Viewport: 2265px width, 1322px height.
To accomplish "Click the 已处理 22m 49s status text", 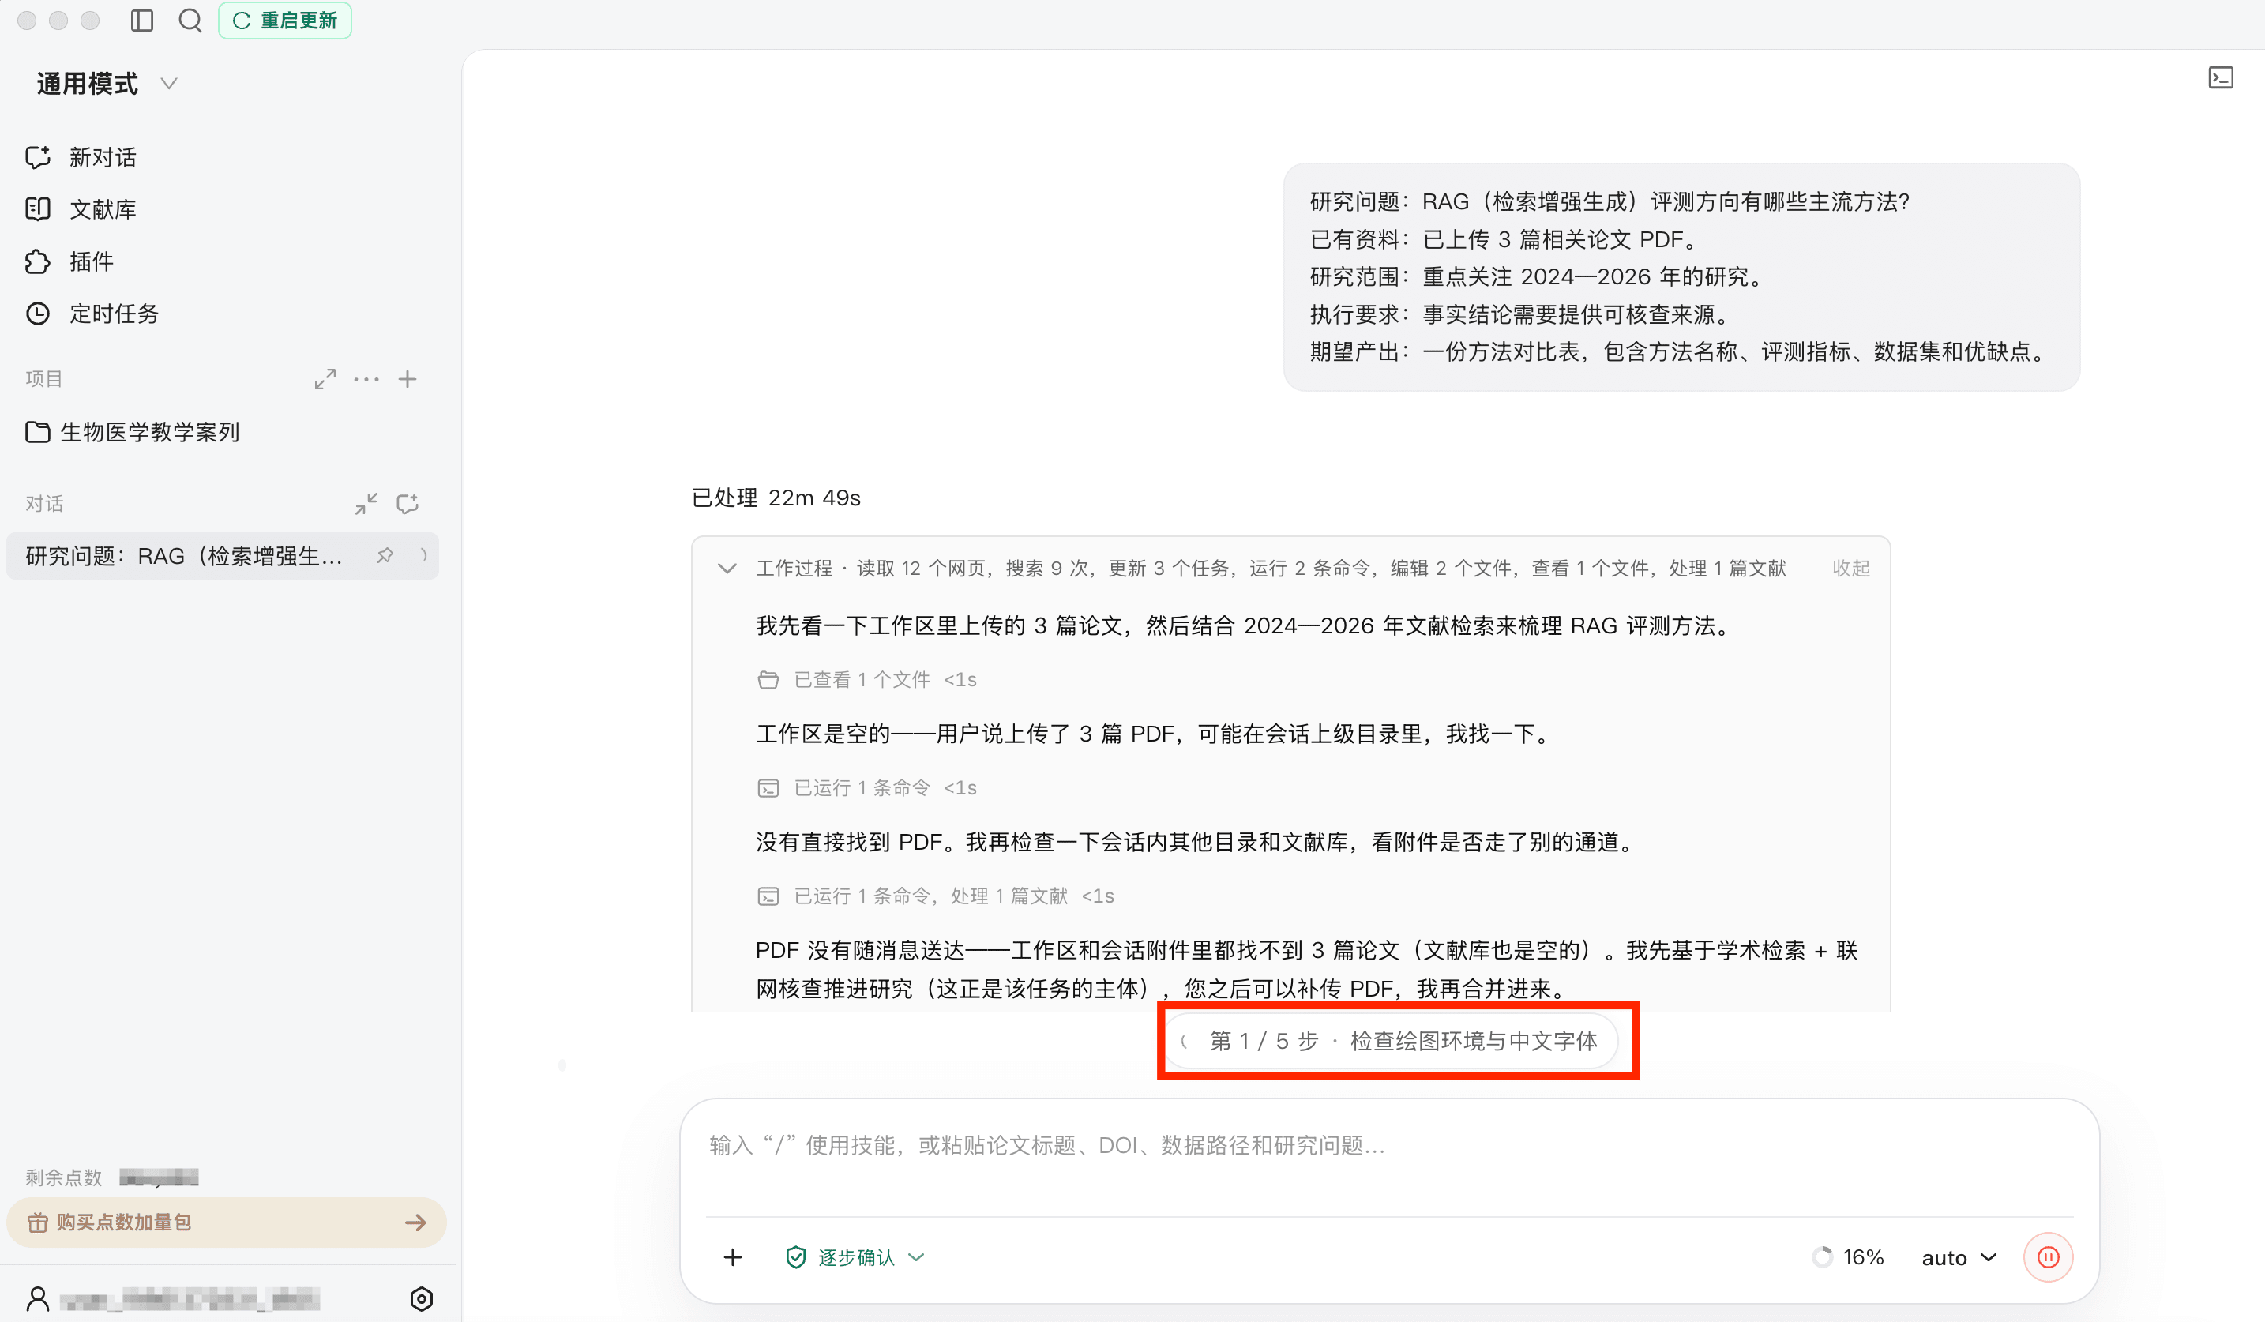I will [776, 498].
